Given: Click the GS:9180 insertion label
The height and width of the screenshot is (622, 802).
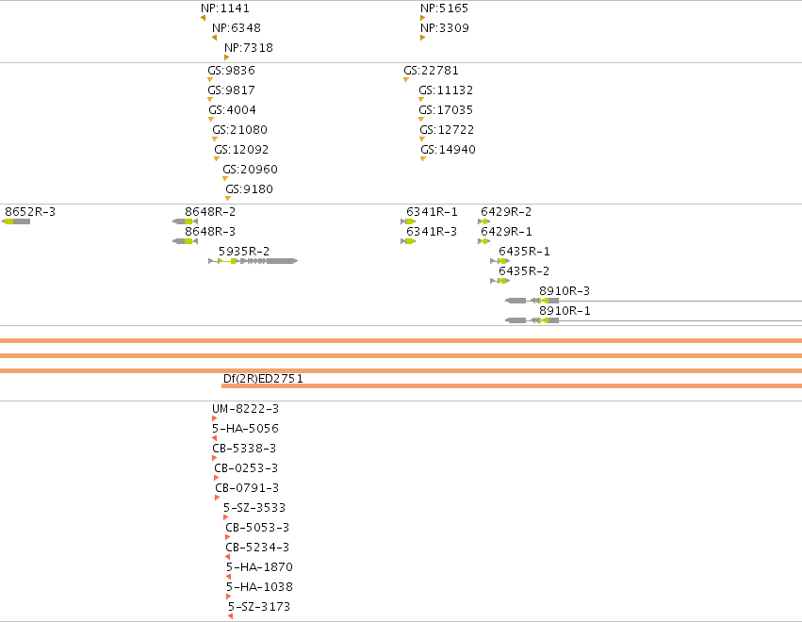Looking at the screenshot, I should coord(250,189).
